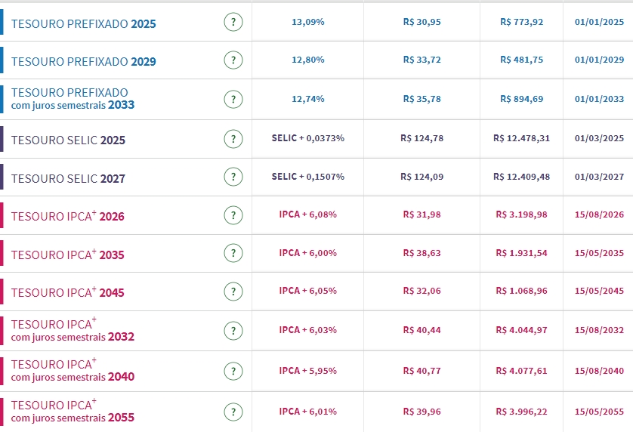Select the 15/08/2026 maturity date
This screenshot has width=633, height=432.
point(599,214)
